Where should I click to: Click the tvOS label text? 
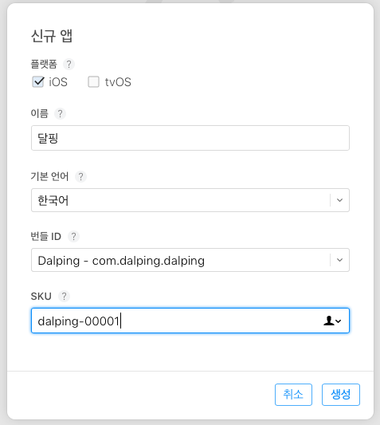tap(118, 82)
